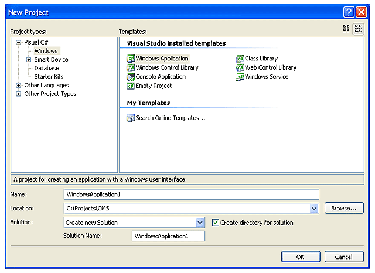Click the 'Web Control Library' template label
This screenshot has width=375, height=273.
271,67
